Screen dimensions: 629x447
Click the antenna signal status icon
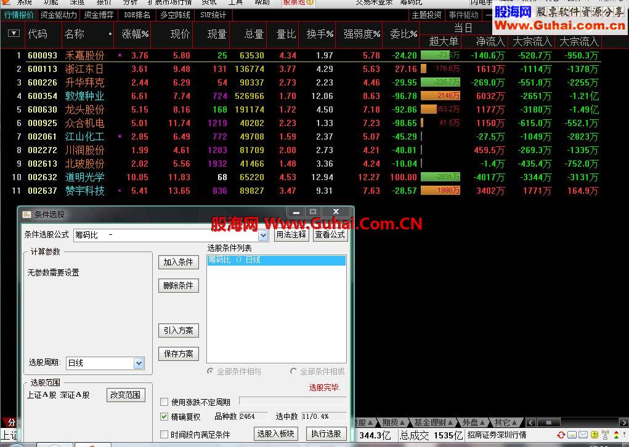pos(605,435)
